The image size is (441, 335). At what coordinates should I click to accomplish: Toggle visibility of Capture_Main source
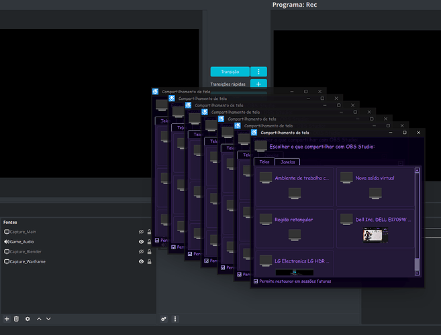pyautogui.click(x=141, y=232)
